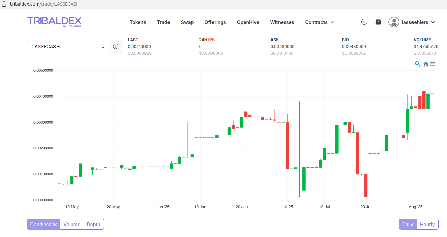447x237 pixels.
Task: Switch to the Depth chart view
Action: pos(93,225)
